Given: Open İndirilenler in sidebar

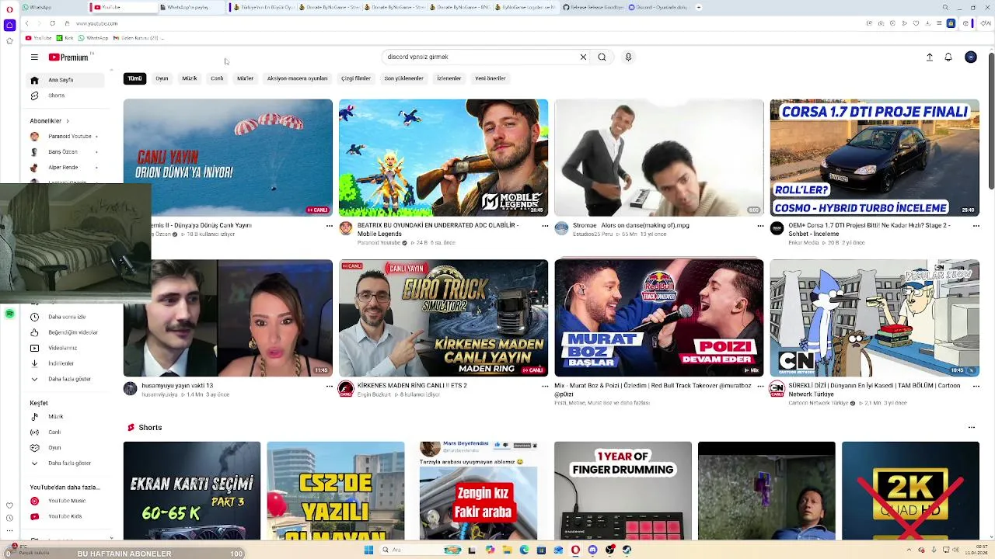Looking at the screenshot, I should (x=67, y=363).
